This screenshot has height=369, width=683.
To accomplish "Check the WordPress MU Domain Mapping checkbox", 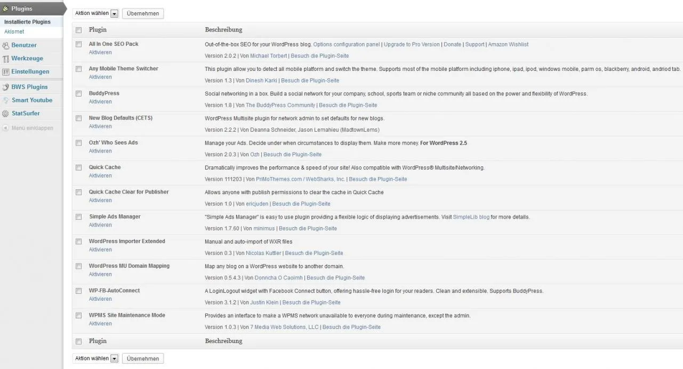I will [79, 266].
